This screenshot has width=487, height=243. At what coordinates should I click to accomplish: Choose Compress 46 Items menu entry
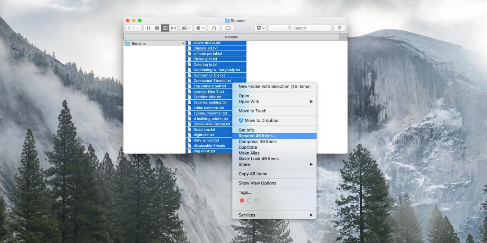[258, 141]
